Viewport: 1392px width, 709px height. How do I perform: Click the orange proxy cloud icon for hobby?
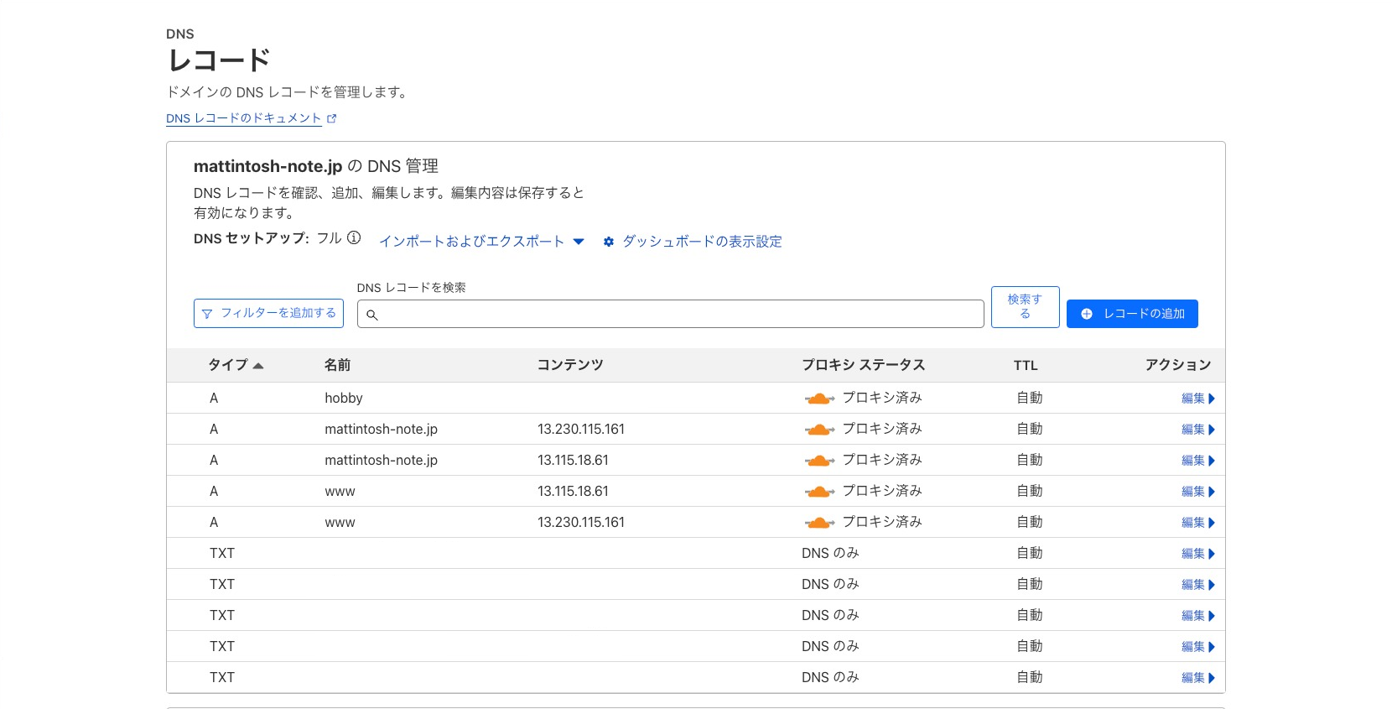819,399
